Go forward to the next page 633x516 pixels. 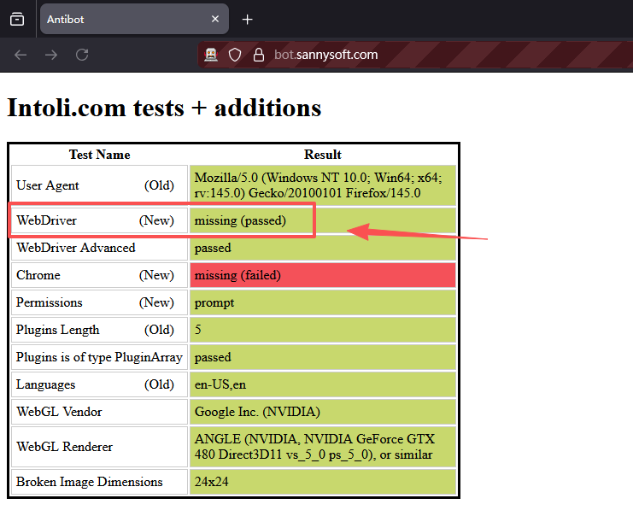(51, 55)
